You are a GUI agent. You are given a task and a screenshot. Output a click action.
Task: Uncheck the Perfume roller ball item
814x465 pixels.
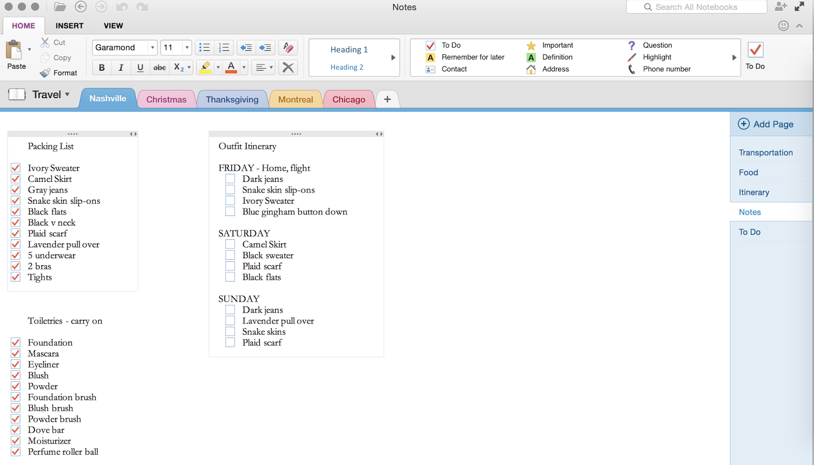16,452
